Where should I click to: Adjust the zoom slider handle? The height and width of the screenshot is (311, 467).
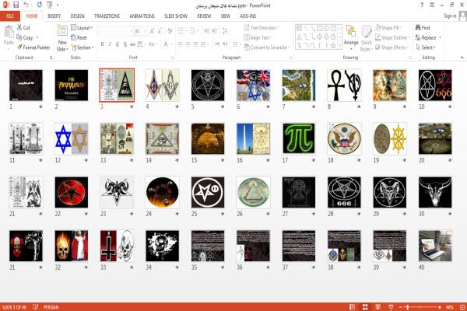point(407,307)
